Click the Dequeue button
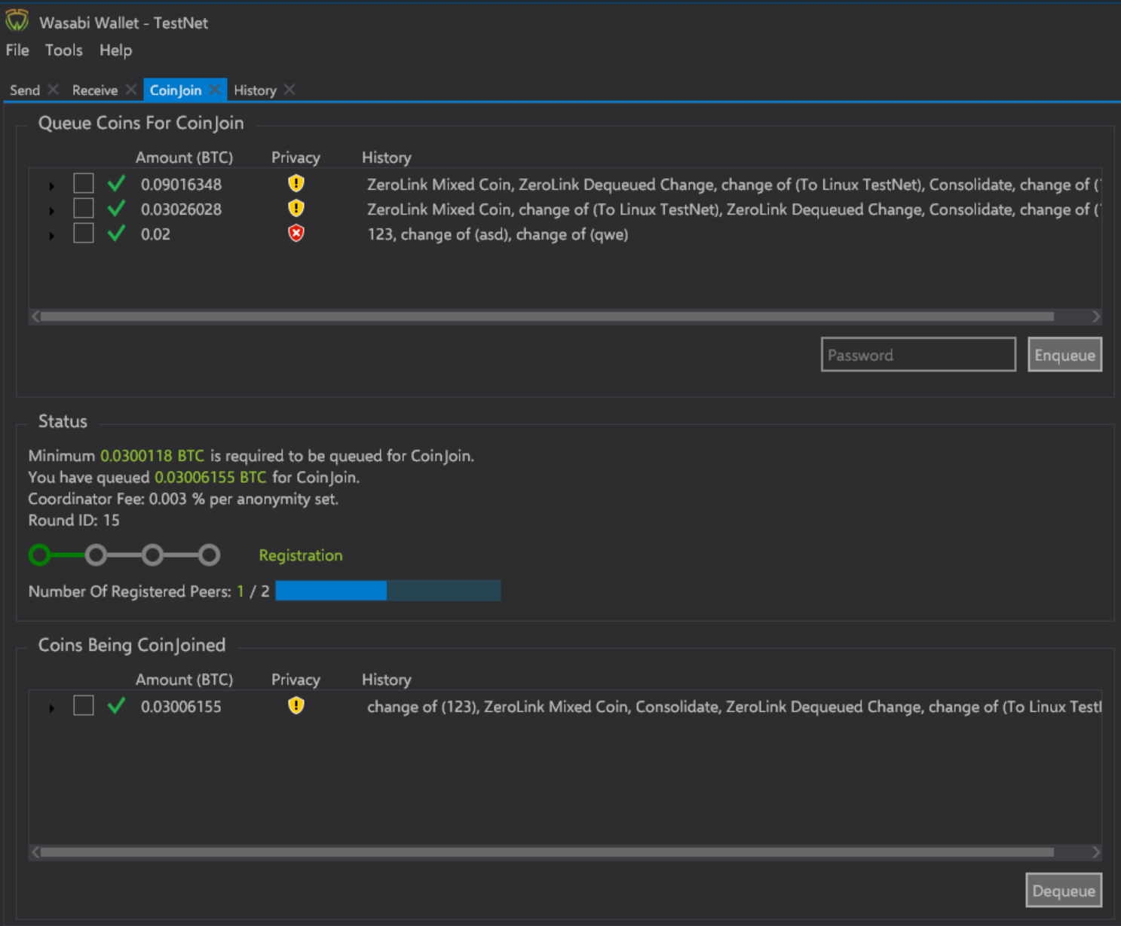1121x926 pixels. (1064, 891)
